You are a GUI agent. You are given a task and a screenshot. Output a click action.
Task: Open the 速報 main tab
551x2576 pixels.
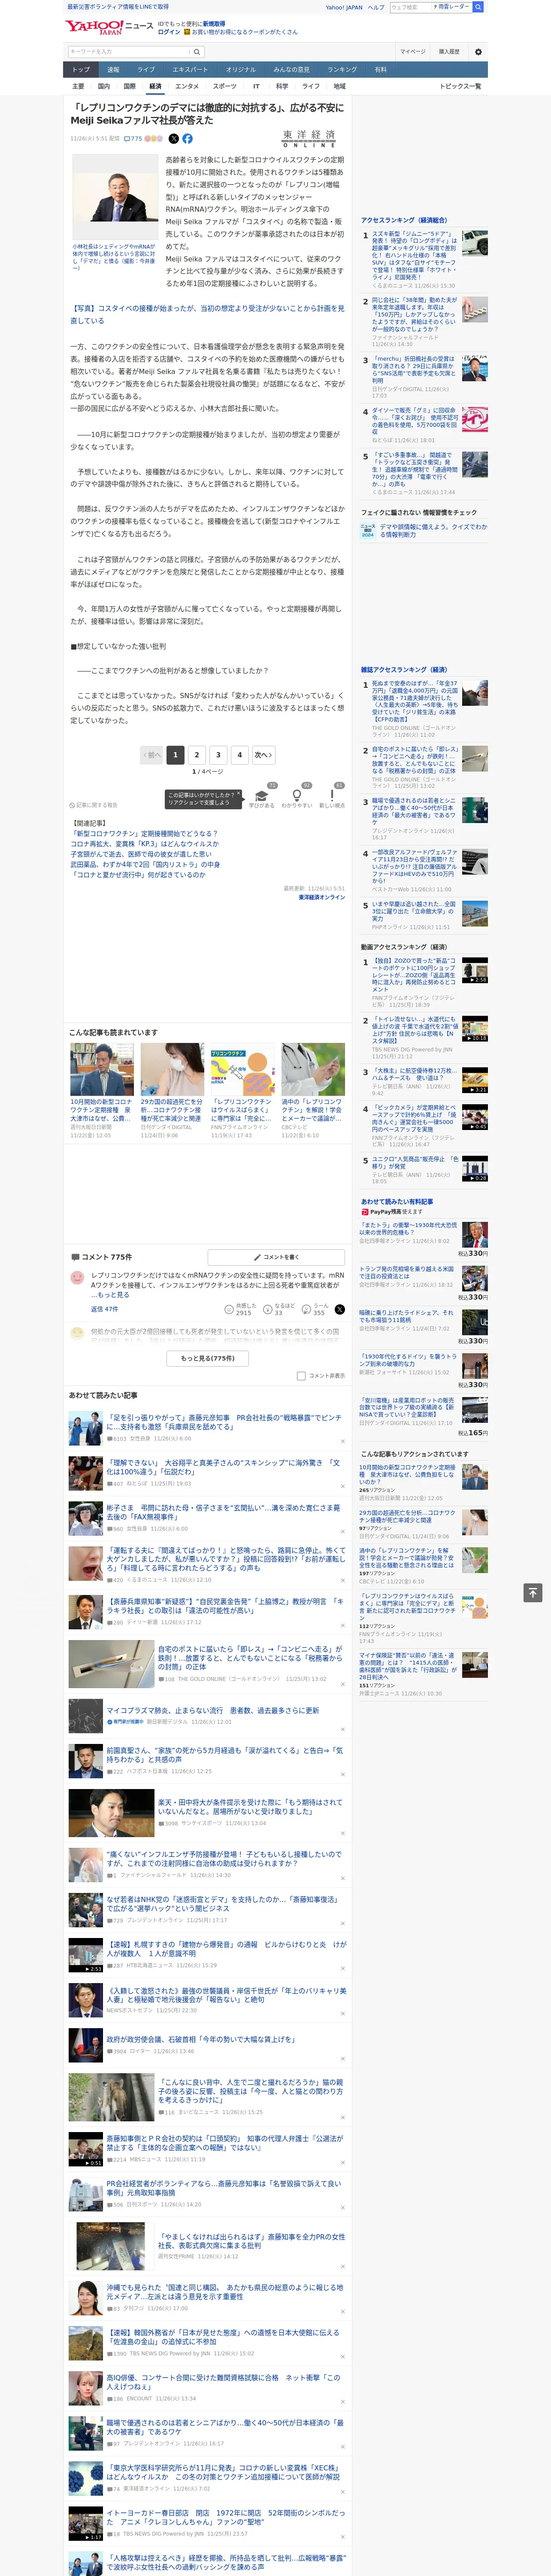pyautogui.click(x=113, y=70)
